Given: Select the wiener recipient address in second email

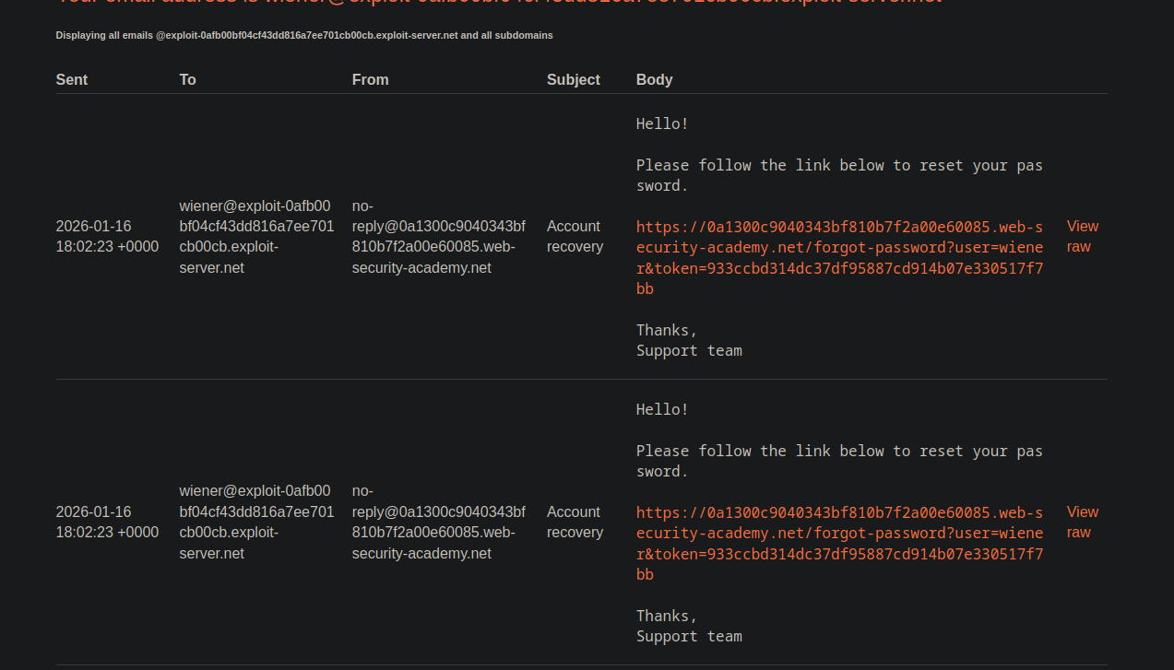Looking at the screenshot, I should tap(256, 522).
